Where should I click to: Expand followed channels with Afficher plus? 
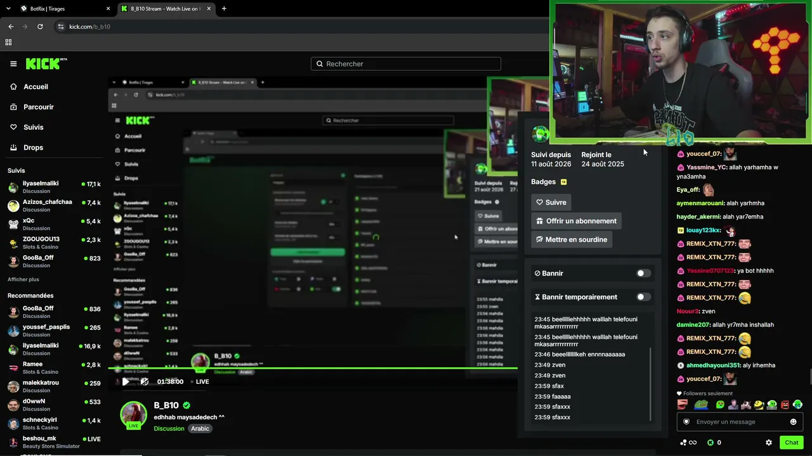[23, 279]
